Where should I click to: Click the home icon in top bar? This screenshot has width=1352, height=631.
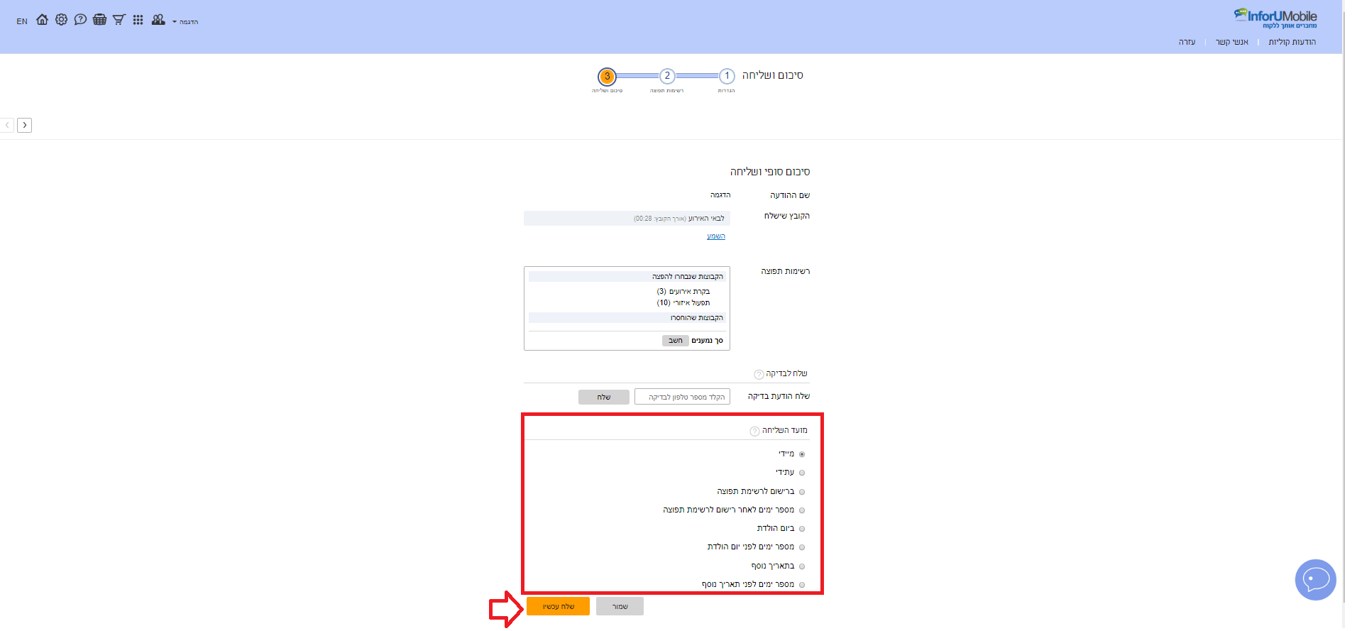pos(43,20)
